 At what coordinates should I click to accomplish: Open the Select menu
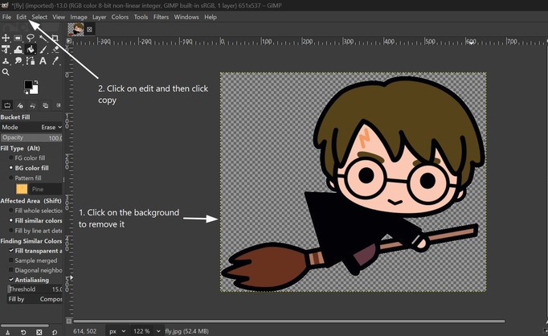[39, 17]
